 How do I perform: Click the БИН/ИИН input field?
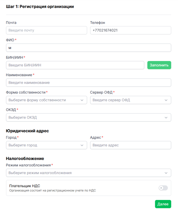pyautogui.click(x=75, y=65)
